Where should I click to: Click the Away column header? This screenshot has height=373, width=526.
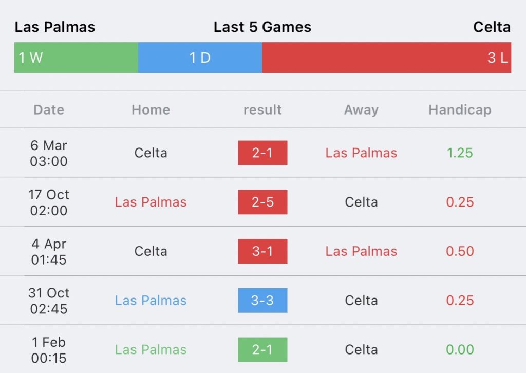point(361,110)
